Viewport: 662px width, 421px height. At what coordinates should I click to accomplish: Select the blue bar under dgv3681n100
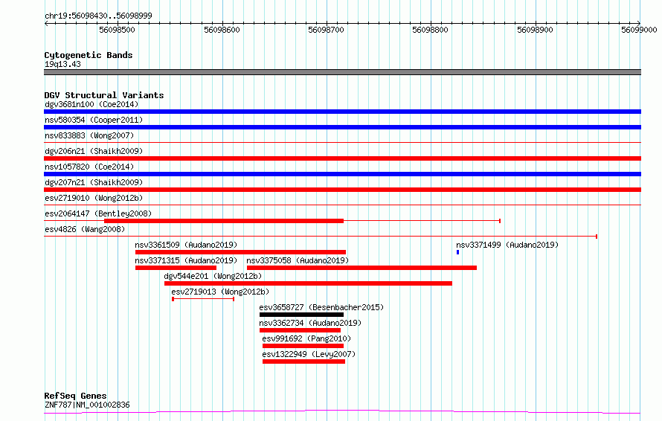click(342, 112)
